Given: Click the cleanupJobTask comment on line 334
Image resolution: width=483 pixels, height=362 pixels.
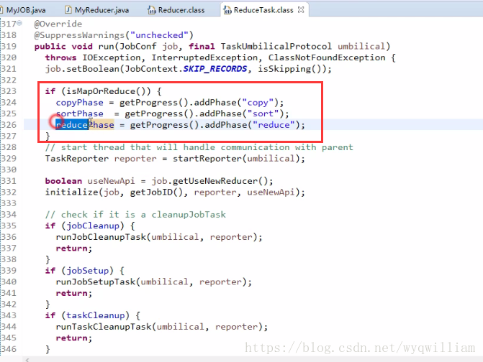Looking at the screenshot, I should point(135,214).
